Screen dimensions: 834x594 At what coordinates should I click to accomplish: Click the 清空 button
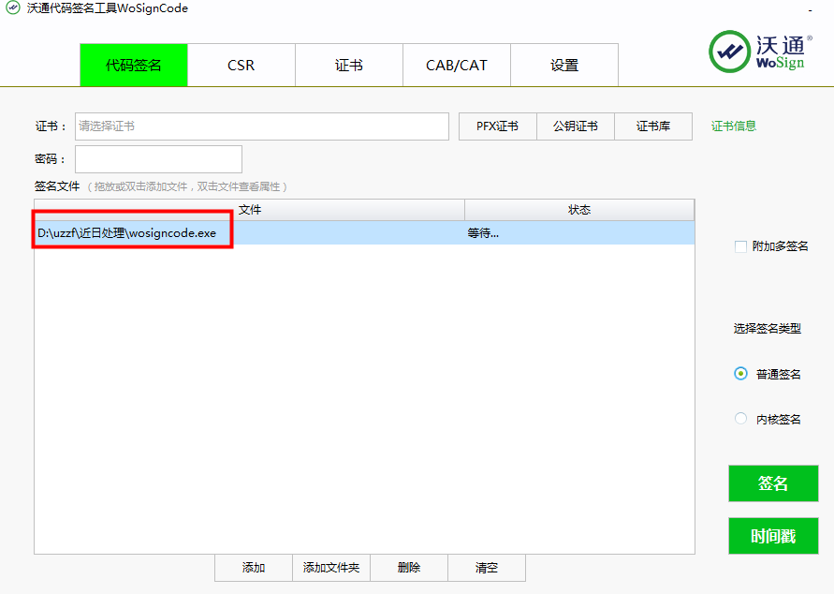coord(487,568)
